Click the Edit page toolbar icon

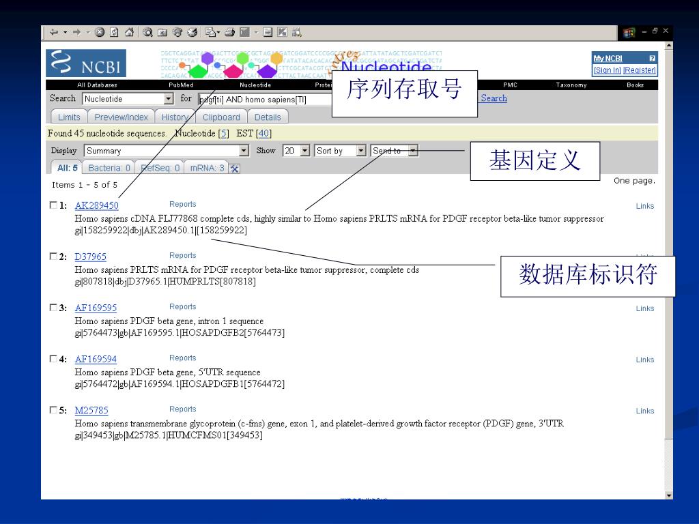point(244,32)
